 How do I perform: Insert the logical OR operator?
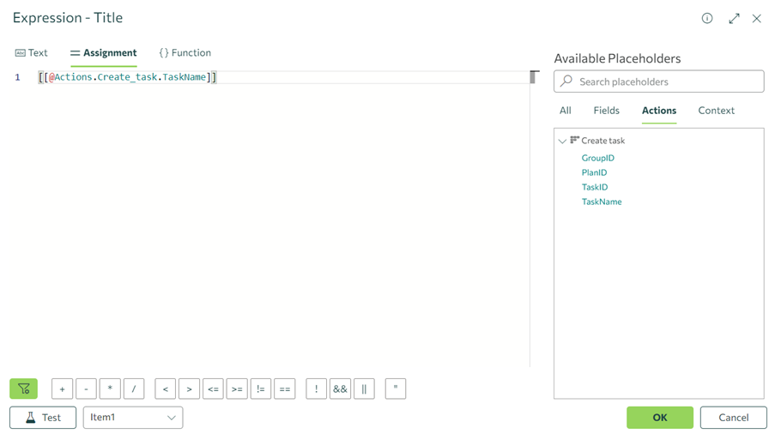364,389
